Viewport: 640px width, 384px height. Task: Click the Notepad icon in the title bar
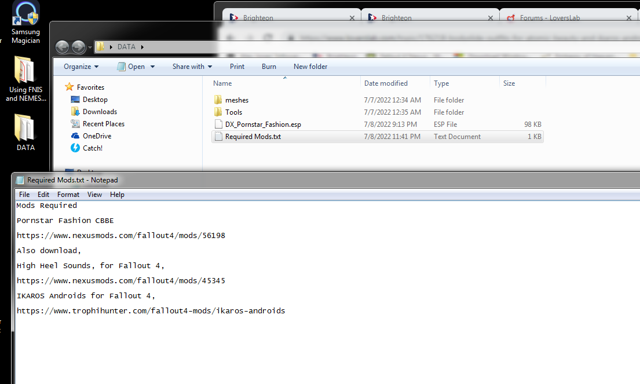(20, 180)
